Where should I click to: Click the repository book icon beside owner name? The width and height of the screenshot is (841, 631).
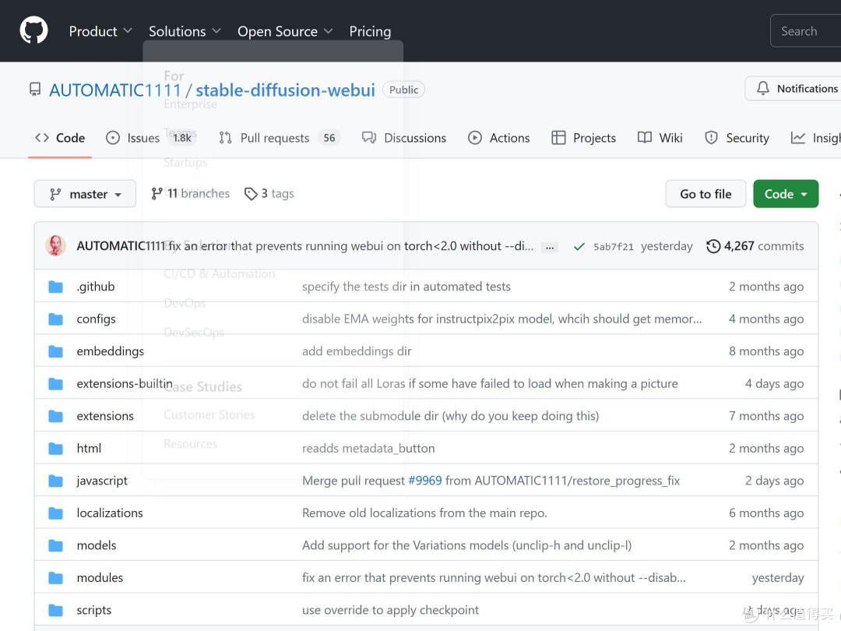pyautogui.click(x=35, y=90)
